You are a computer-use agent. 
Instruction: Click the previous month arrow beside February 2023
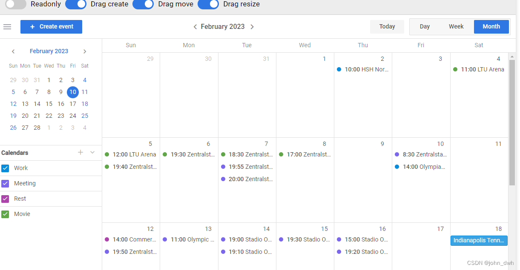[x=195, y=26]
